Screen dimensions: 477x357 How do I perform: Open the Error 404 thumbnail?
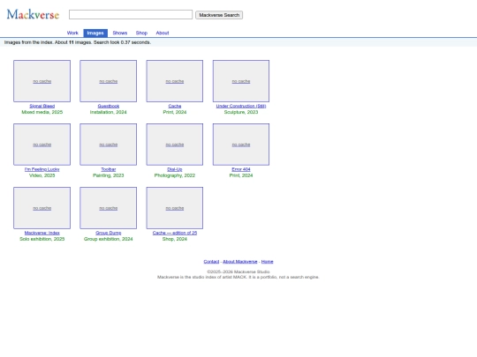pos(241,145)
